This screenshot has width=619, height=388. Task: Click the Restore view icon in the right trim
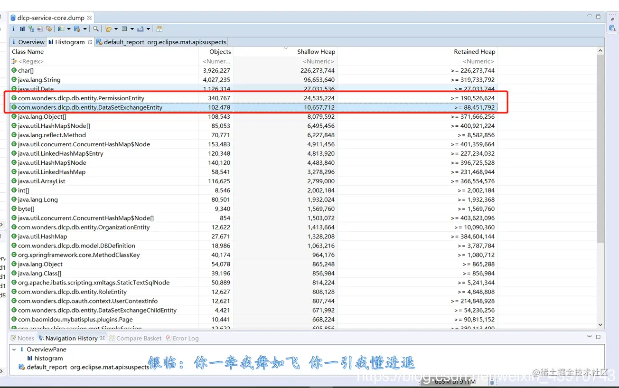[612, 20]
